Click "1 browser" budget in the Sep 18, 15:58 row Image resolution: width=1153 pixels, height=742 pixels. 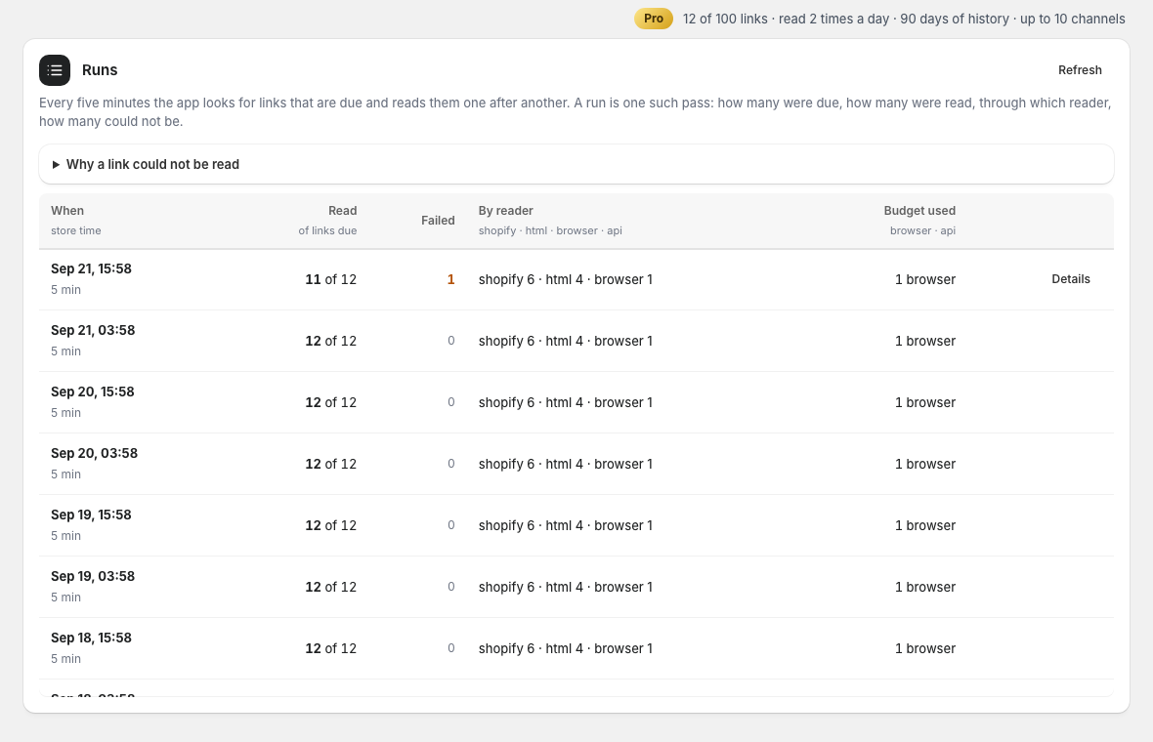925,648
